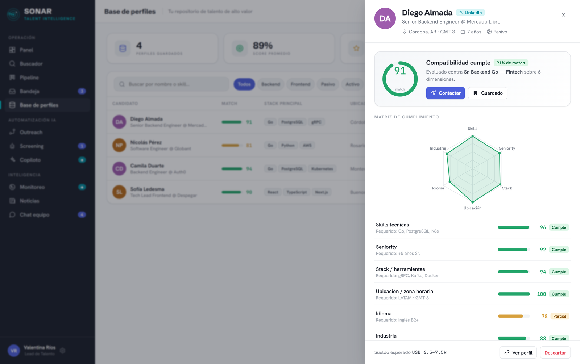Click the Kubernetes tag on Camila's row
Image resolution: width=580 pixels, height=364 pixels.
click(322, 169)
